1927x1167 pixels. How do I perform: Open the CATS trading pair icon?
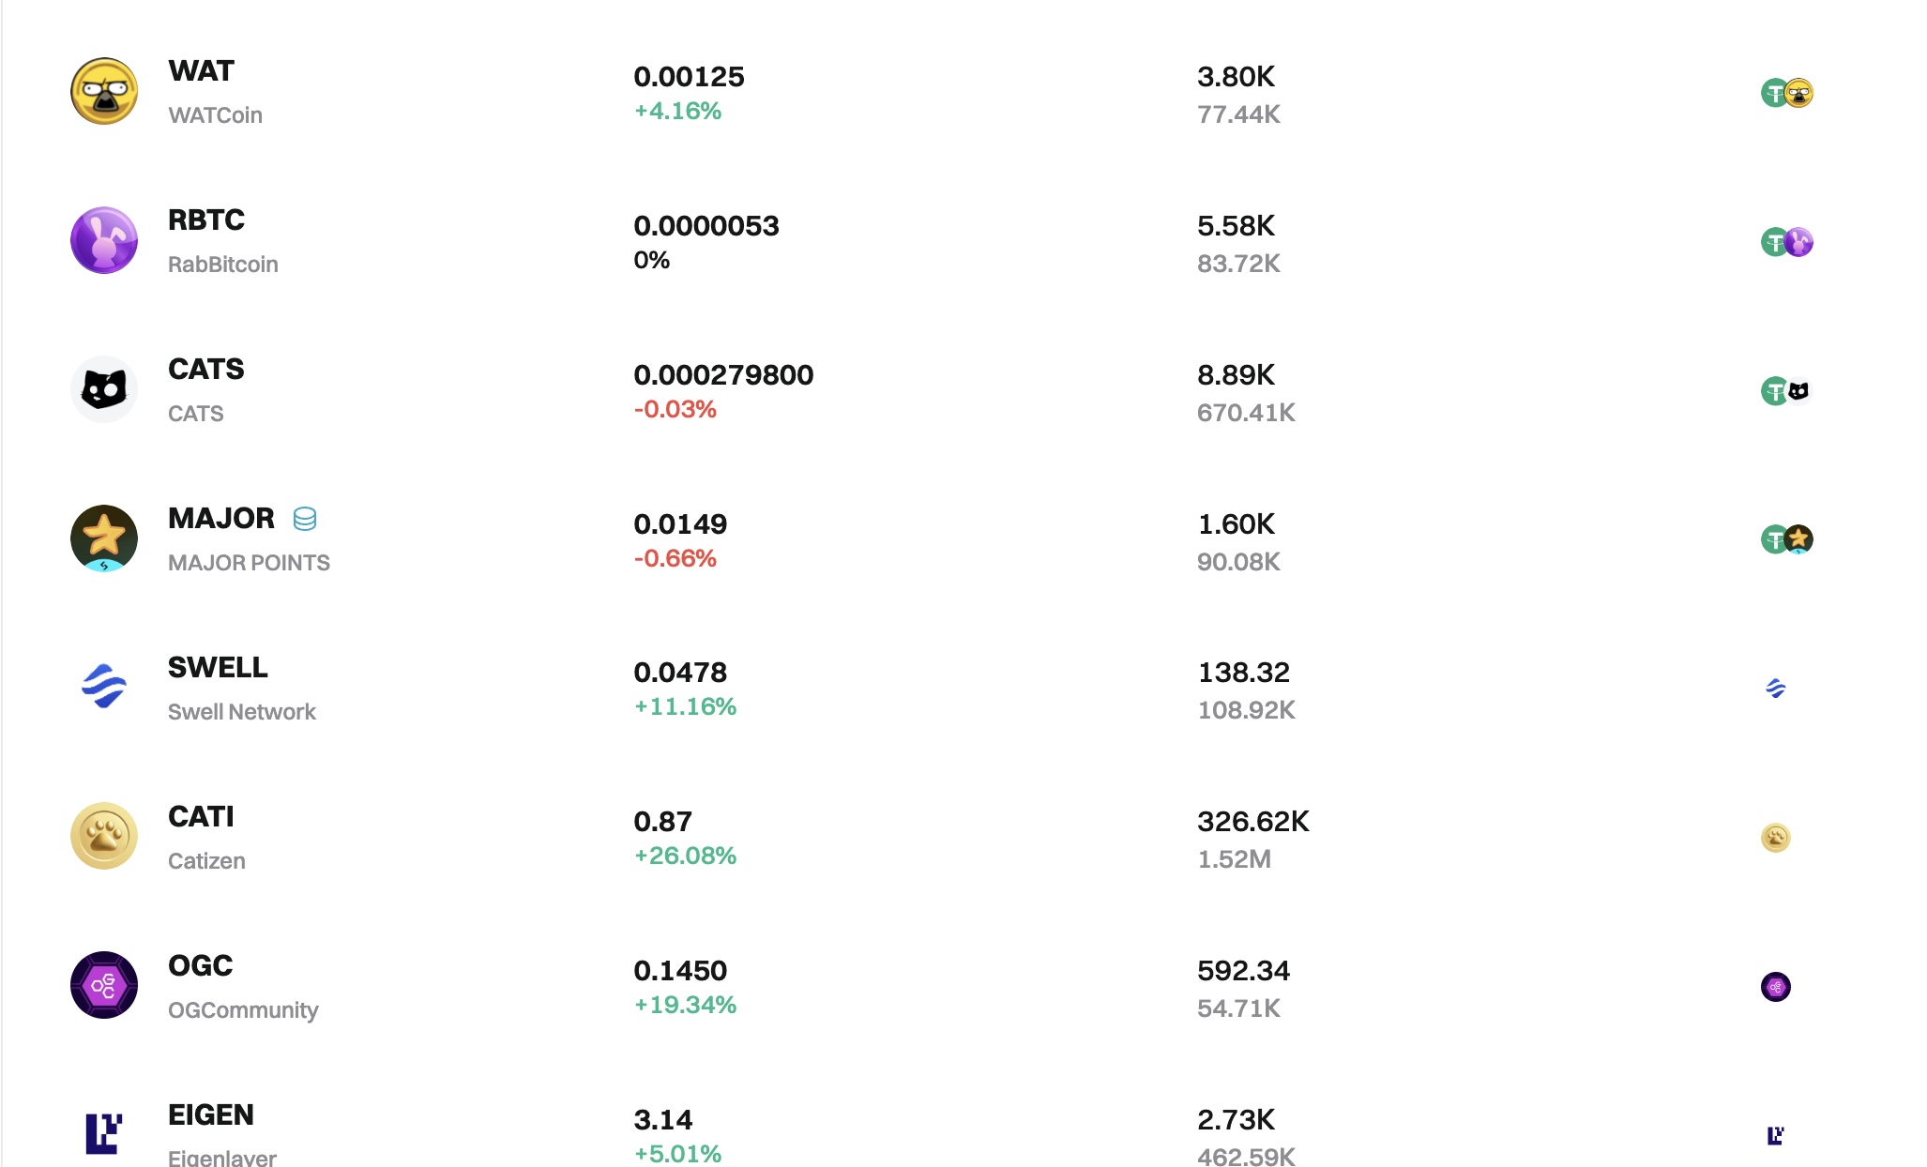[x=1786, y=391]
